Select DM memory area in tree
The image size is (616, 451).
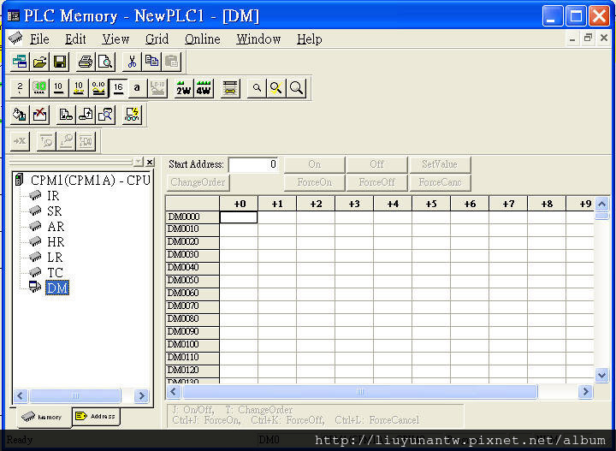pos(57,288)
